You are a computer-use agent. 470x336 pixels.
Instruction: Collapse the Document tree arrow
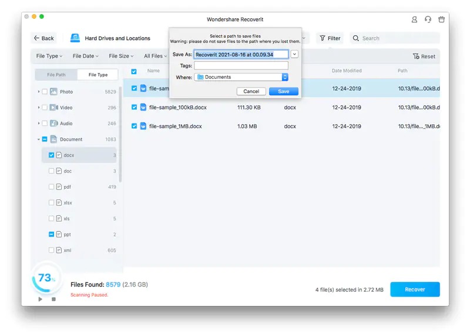[x=39, y=139]
